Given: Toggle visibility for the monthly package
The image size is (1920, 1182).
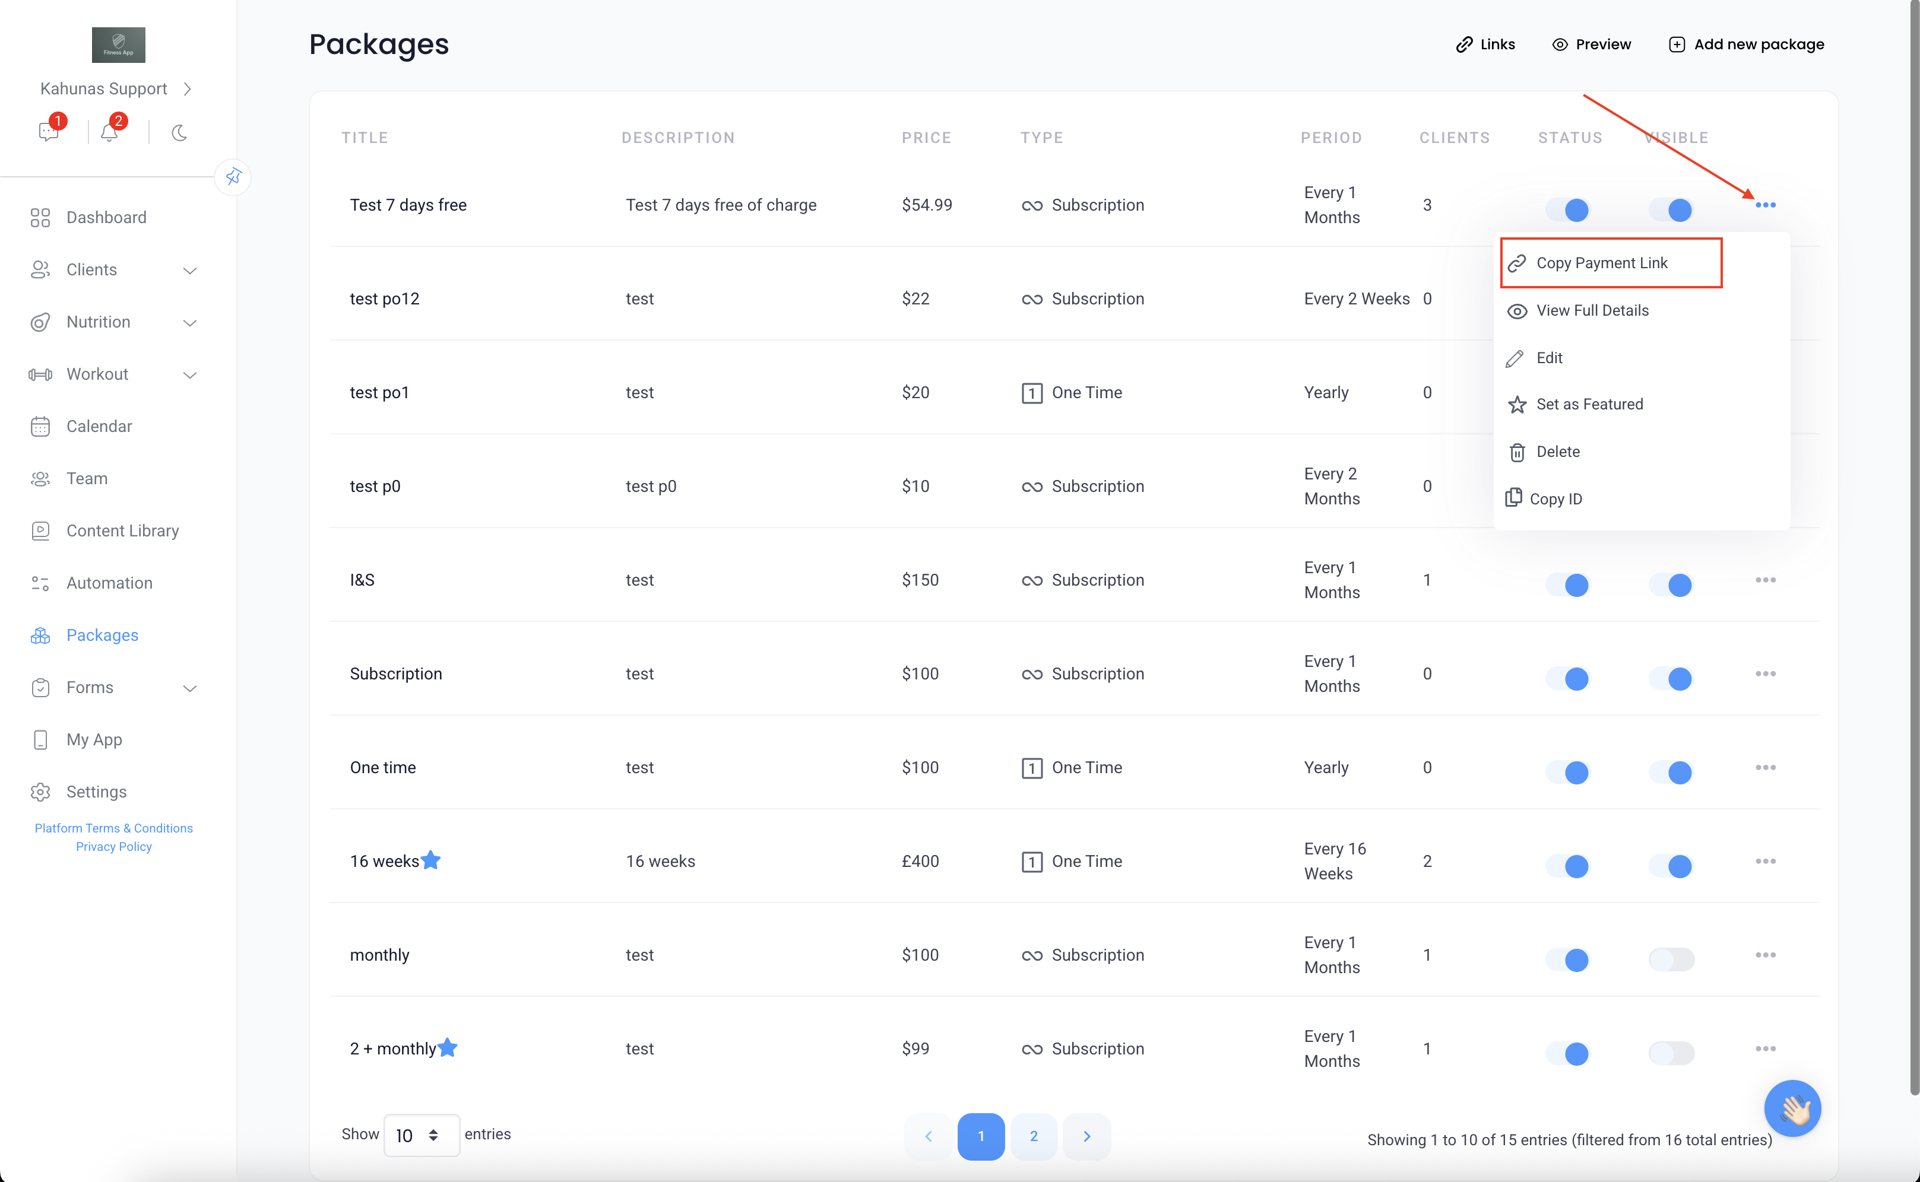Looking at the screenshot, I should pyautogui.click(x=1671, y=959).
